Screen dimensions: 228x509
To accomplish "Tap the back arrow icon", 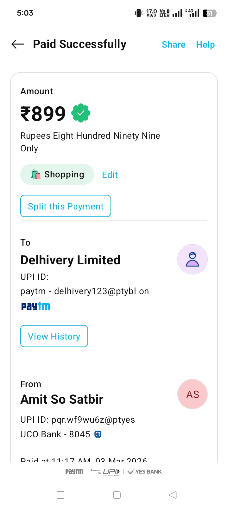I will [18, 44].
